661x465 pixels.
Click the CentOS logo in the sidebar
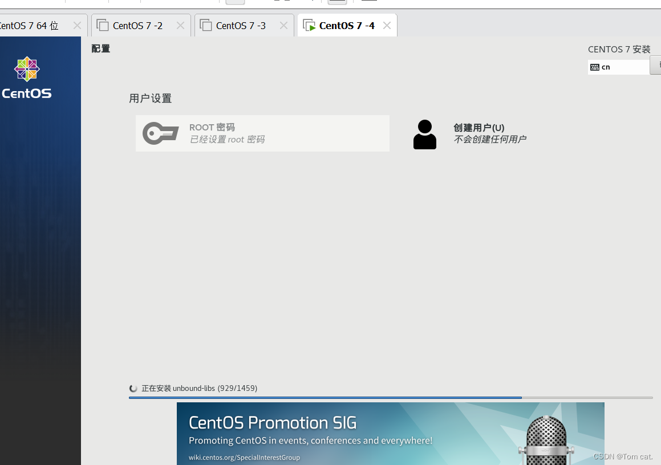pyautogui.click(x=27, y=78)
